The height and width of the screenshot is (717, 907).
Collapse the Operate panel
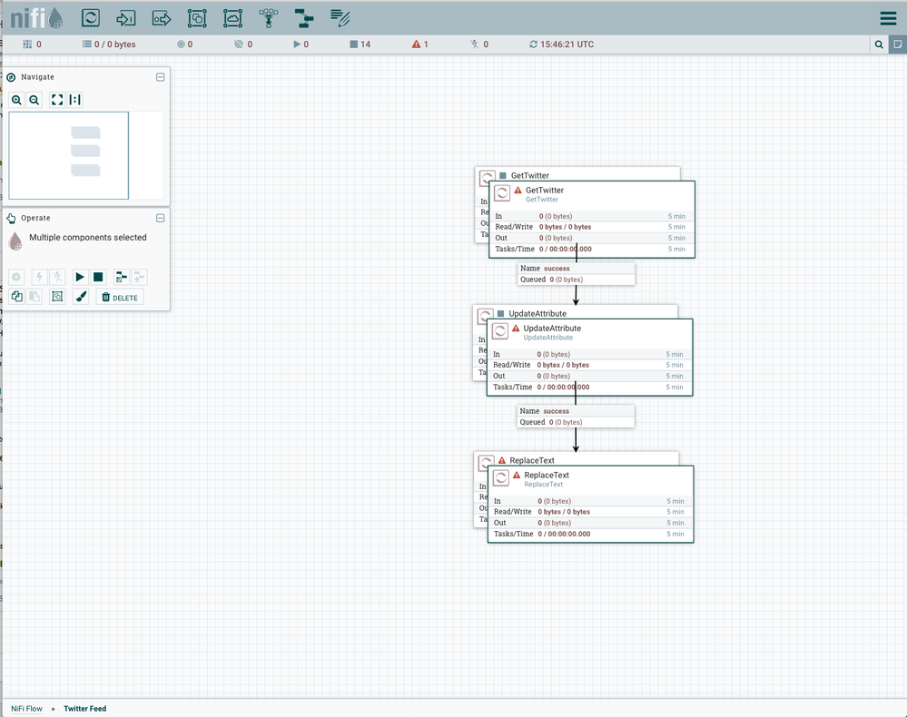pyautogui.click(x=160, y=218)
